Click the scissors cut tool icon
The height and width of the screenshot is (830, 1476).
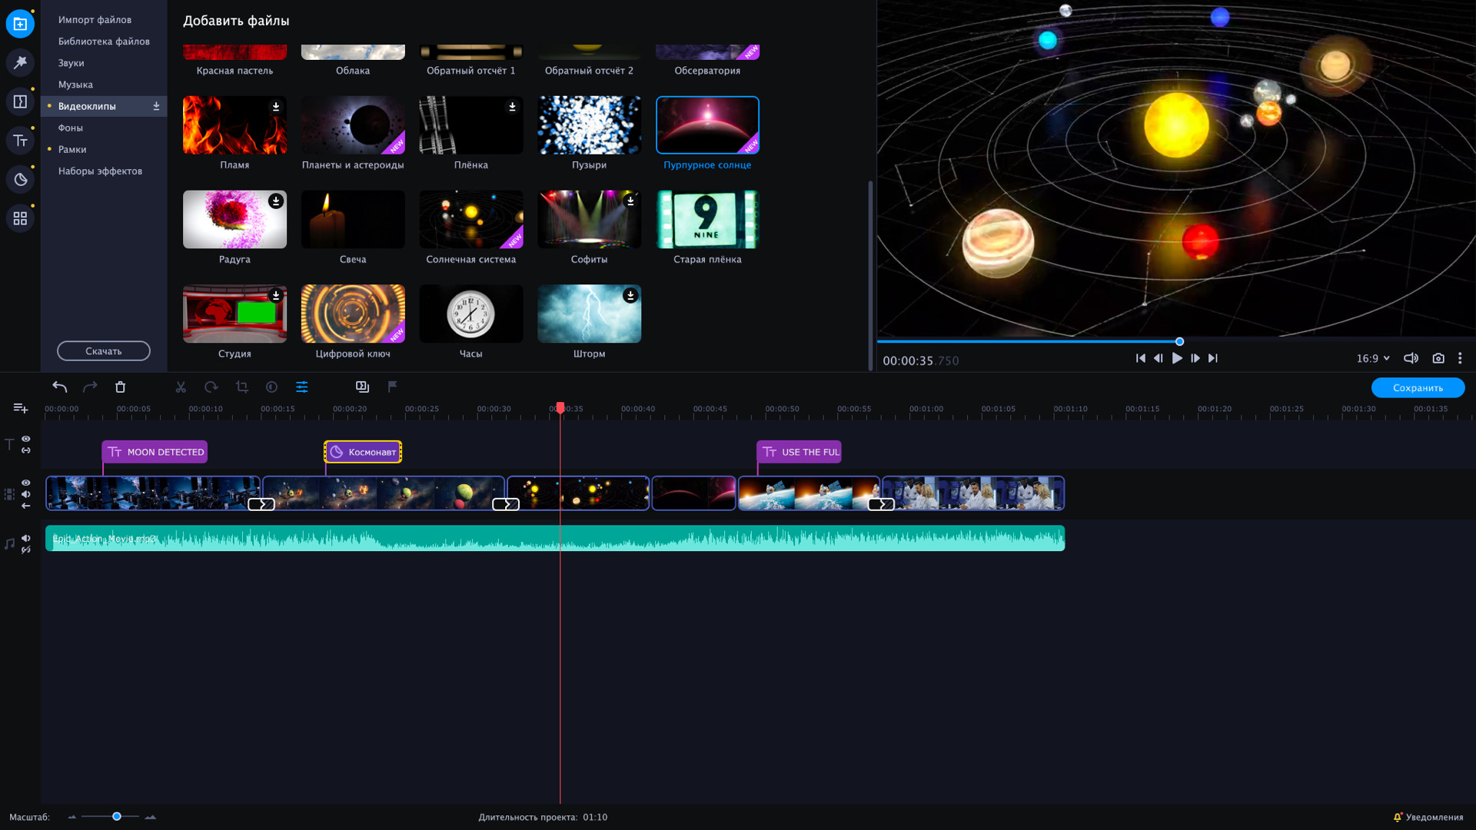click(x=181, y=387)
